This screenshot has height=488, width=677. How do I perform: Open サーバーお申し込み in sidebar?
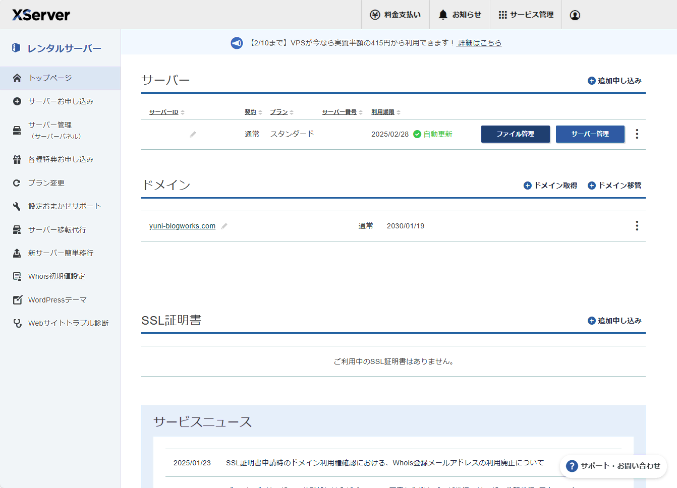pyautogui.click(x=60, y=101)
